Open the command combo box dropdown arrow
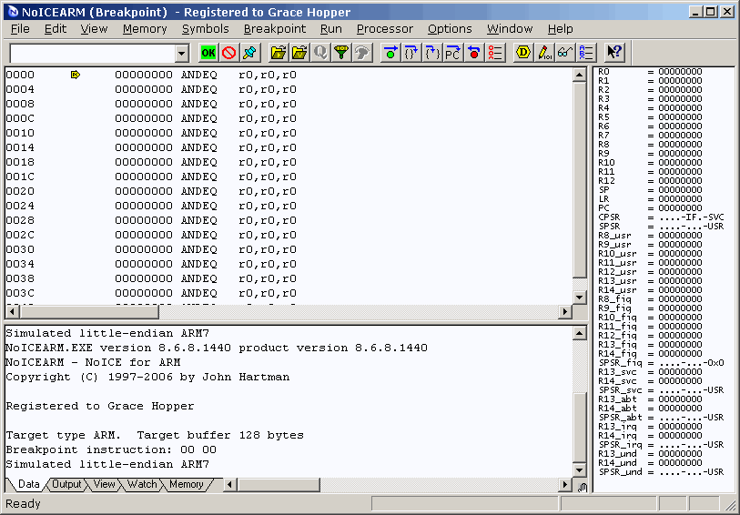Image resolution: width=740 pixels, height=515 pixels. (x=182, y=54)
